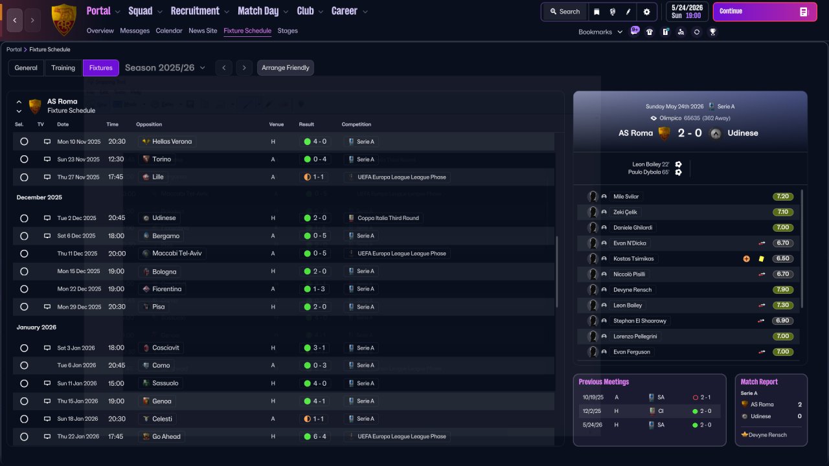Click the information bookmark icon
829x466 pixels.
[x=665, y=32]
